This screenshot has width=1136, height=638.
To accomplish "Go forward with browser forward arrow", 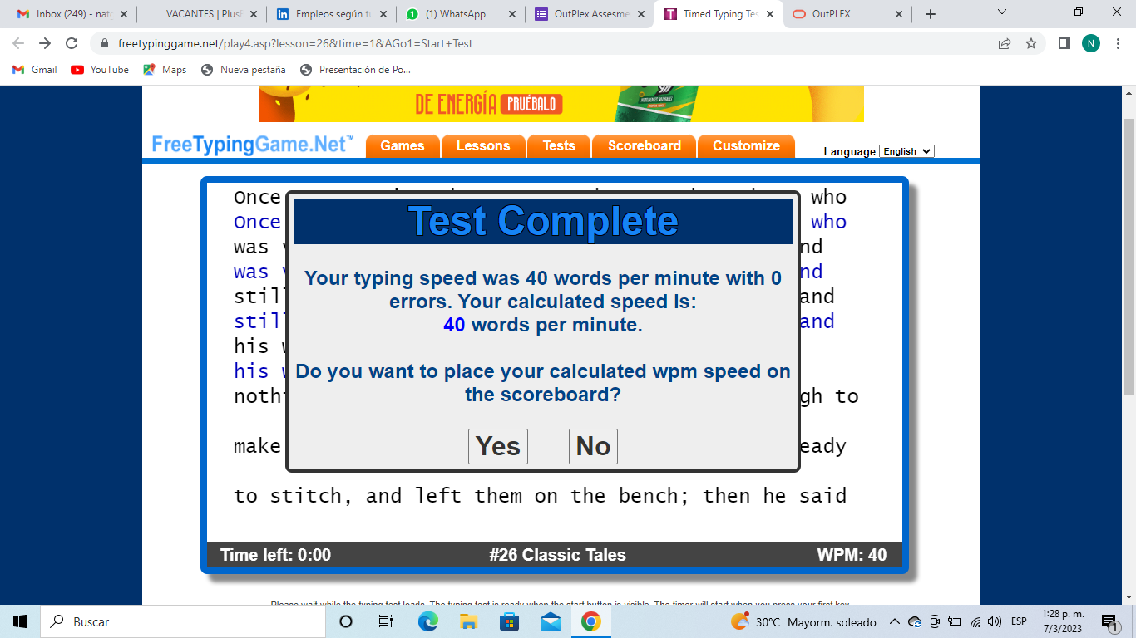I will pyautogui.click(x=45, y=43).
